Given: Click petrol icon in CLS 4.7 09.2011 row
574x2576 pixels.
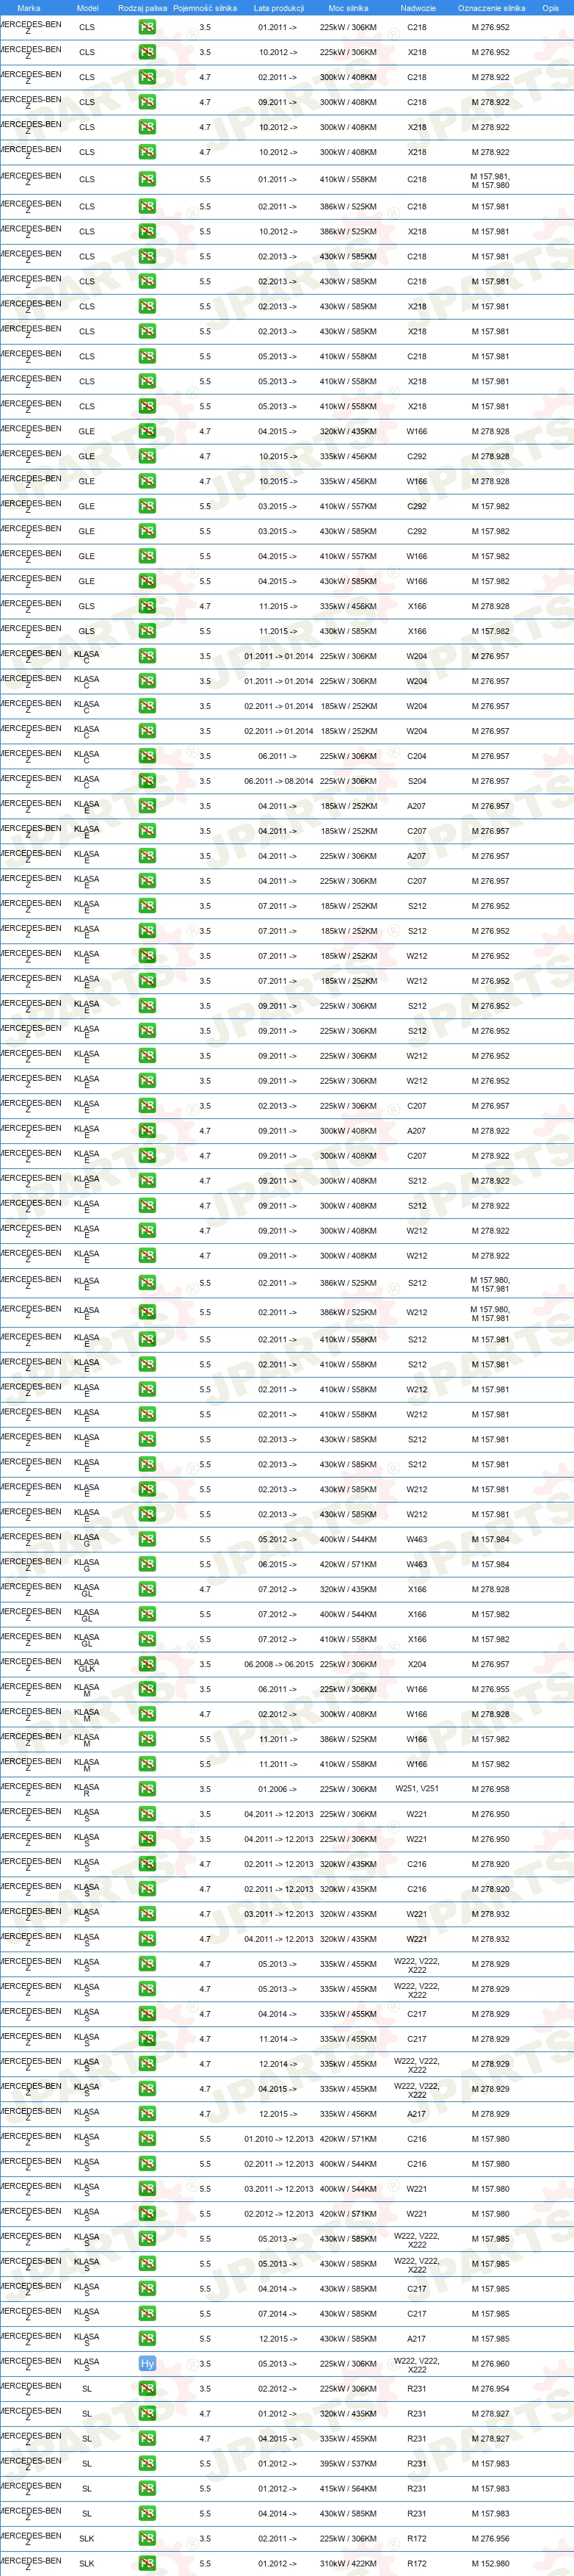Looking at the screenshot, I should tap(147, 103).
